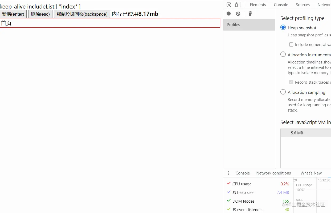
Task: Click the 8.17mb memory usage text
Action: coord(148,14)
